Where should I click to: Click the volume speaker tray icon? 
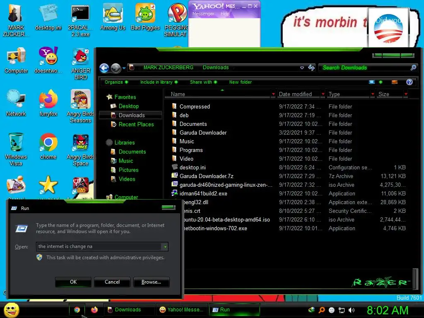pos(352,310)
